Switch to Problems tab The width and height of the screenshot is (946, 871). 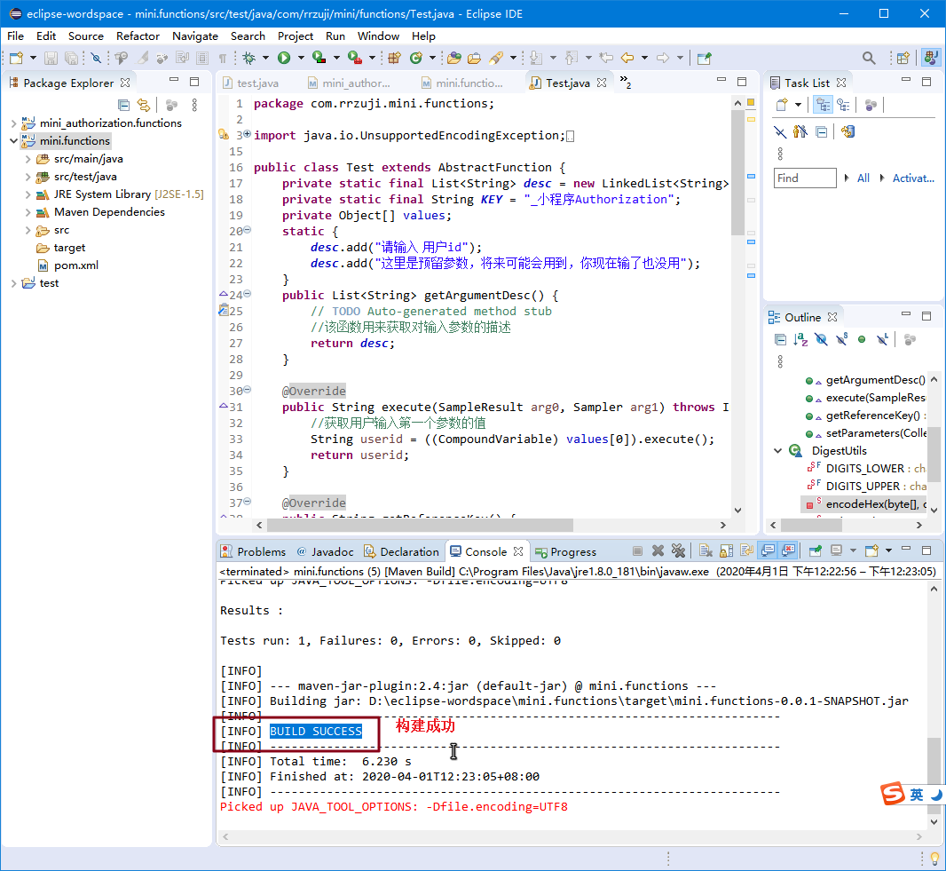254,551
